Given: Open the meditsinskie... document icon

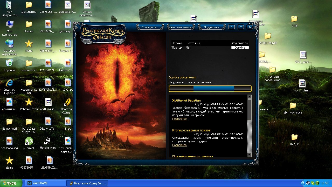Looking at the screenshot, I should click(48, 104).
